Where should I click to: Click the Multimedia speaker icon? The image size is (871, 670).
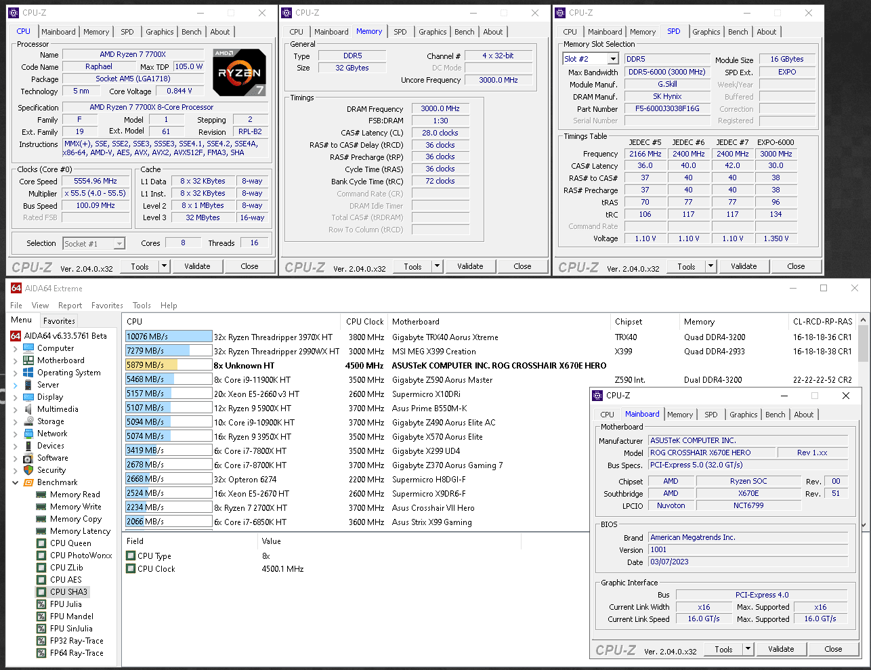point(28,409)
